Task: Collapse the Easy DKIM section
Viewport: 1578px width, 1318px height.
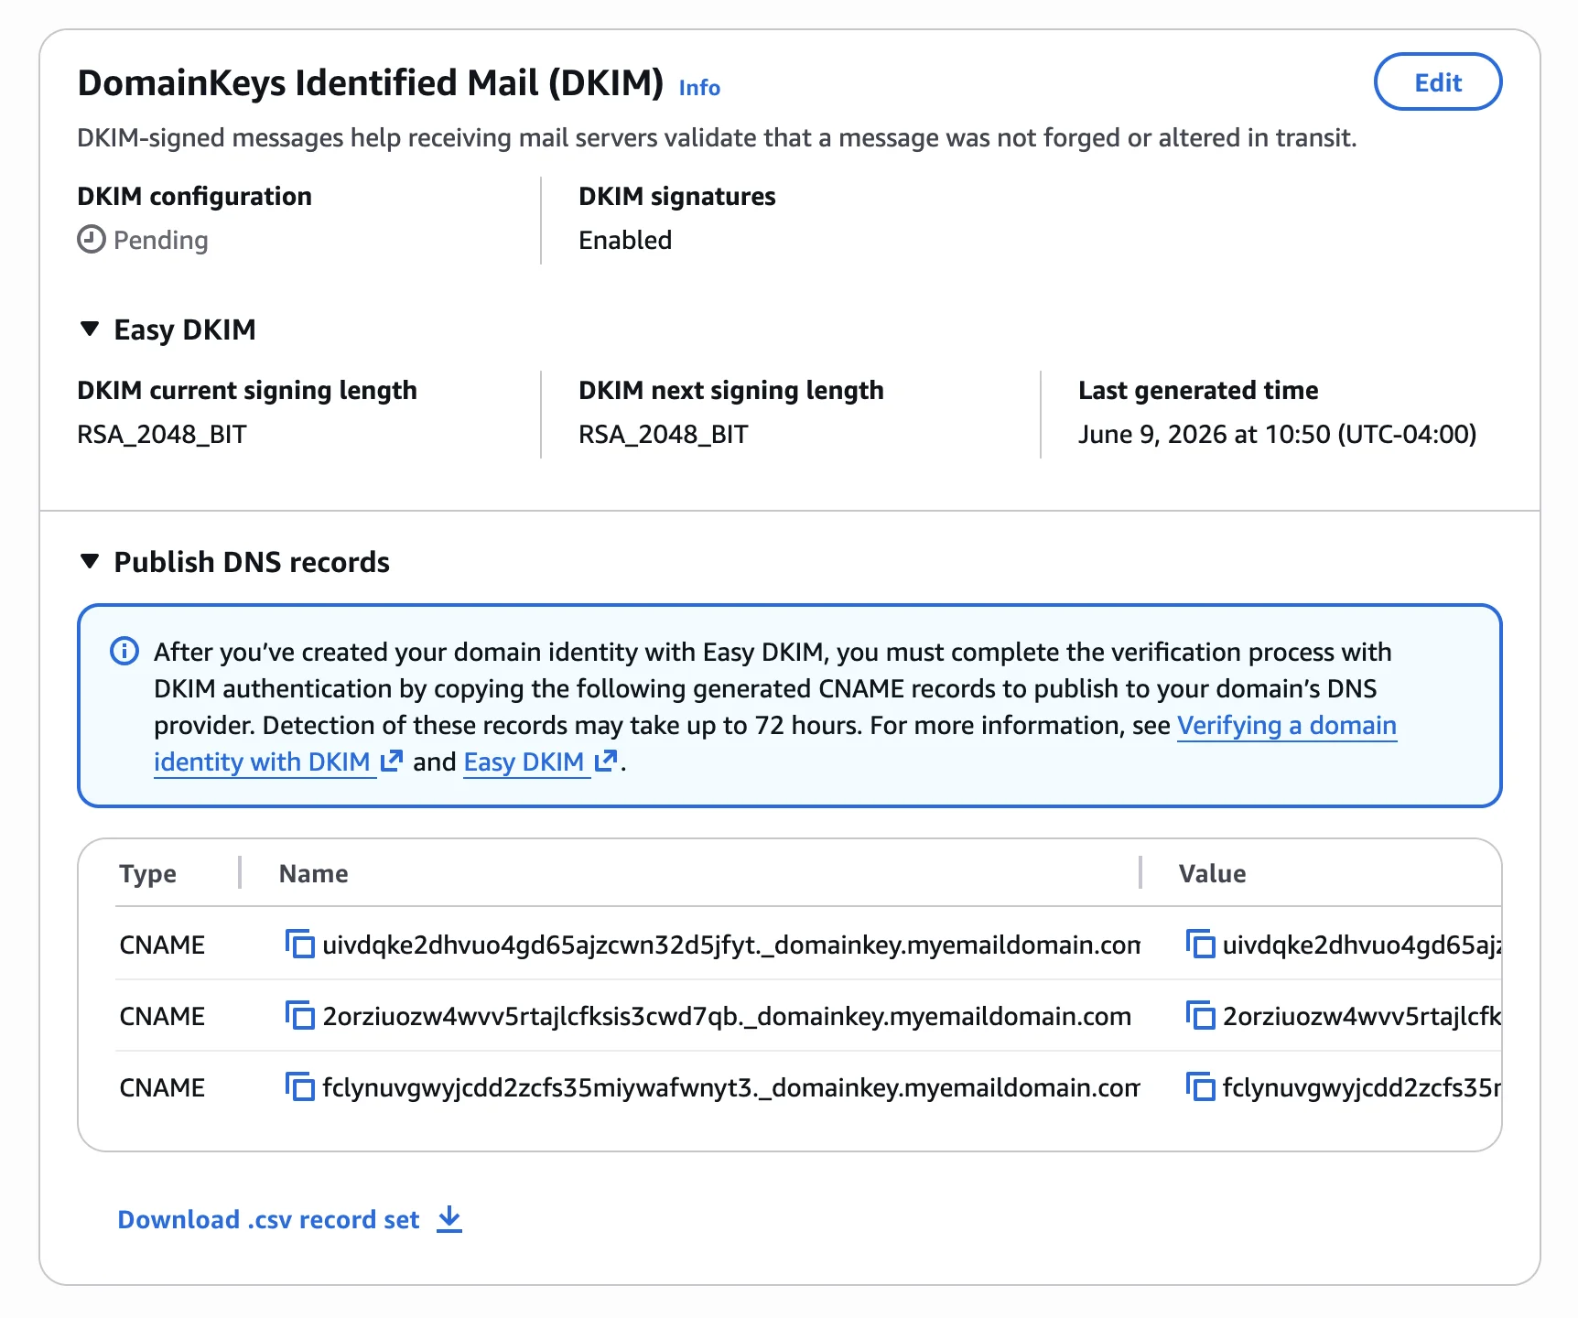Action: coord(90,329)
